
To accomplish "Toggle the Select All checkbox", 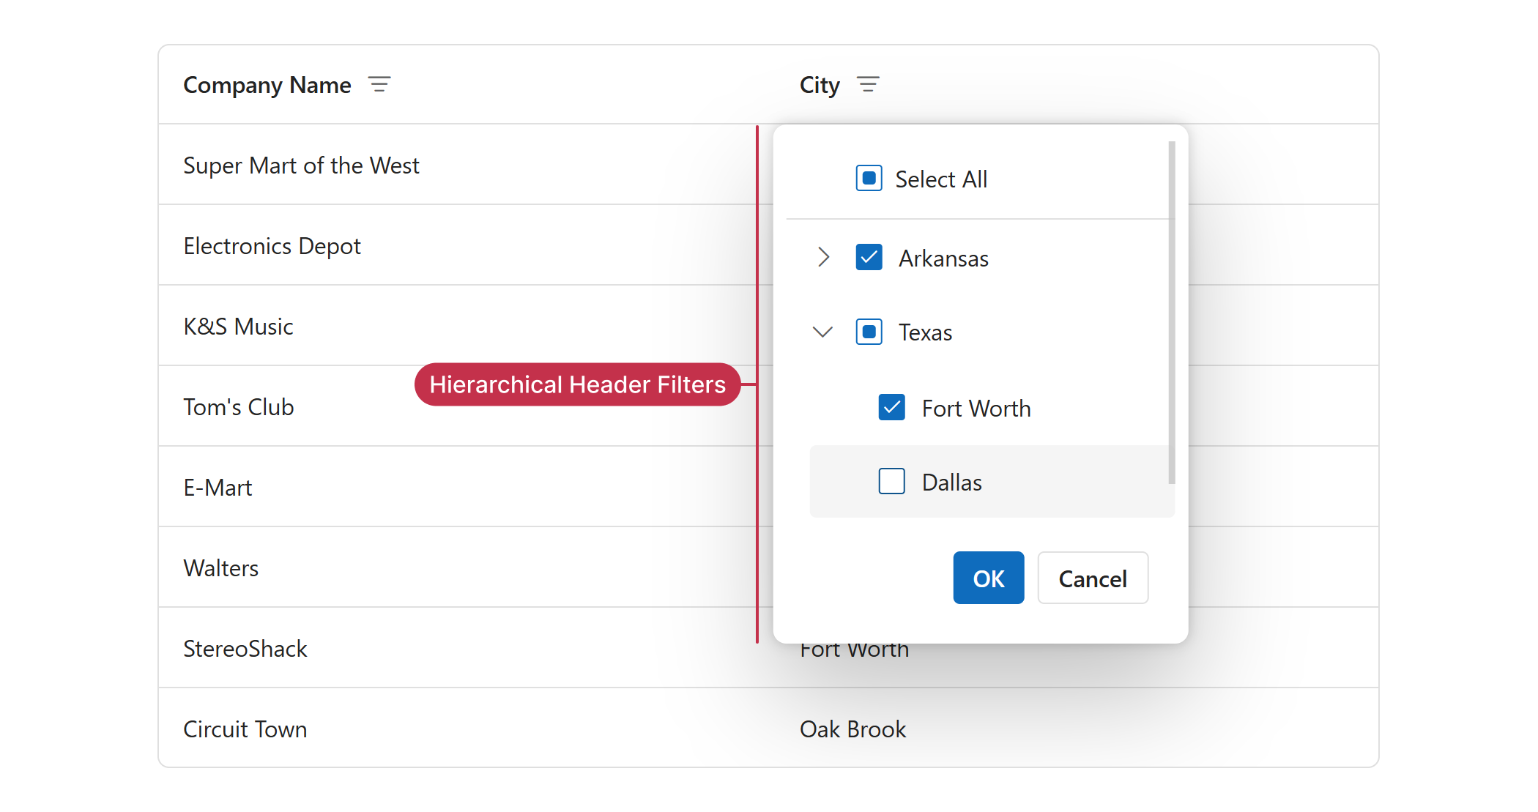I will click(869, 178).
